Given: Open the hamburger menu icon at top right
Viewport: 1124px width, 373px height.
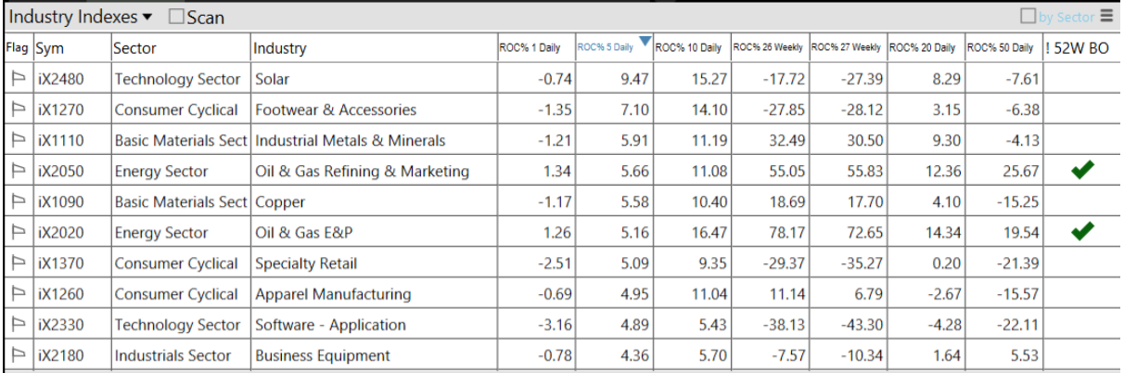Looking at the screenshot, I should (1106, 16).
